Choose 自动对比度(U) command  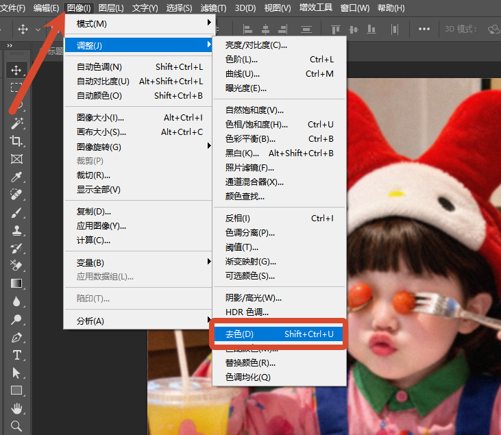point(138,81)
